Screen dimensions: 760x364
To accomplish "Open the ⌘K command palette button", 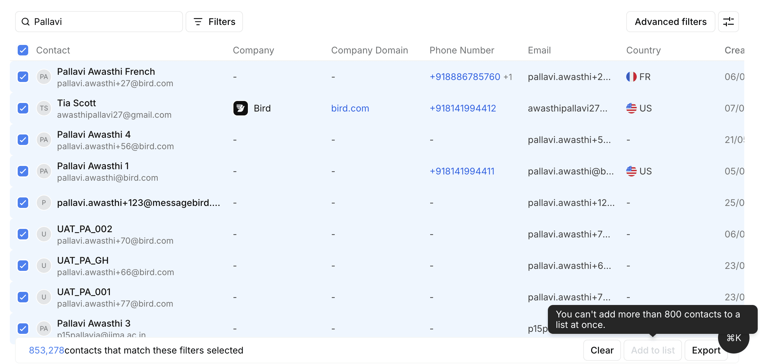I will 734,338.
